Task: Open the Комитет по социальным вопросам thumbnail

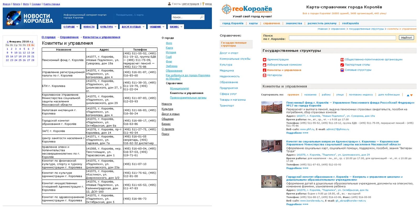Action: coord(271,146)
